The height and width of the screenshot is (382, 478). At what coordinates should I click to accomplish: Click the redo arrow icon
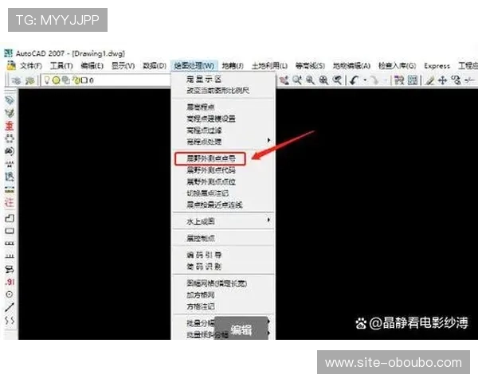click(x=374, y=80)
